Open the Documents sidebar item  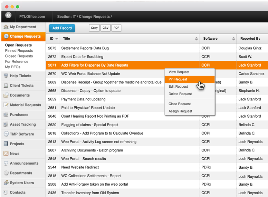(23, 95)
